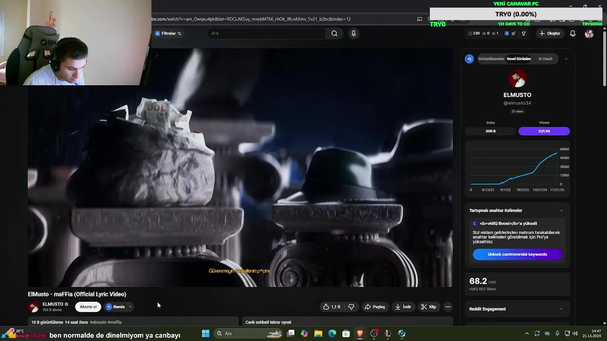Click the tray microphone icon
Screen dimensions: 607x341
(x=557, y=333)
